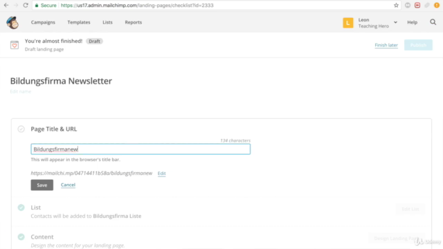Screen dimensions: 443x249
Task: Open the Campaigns menu
Action: 43,22
